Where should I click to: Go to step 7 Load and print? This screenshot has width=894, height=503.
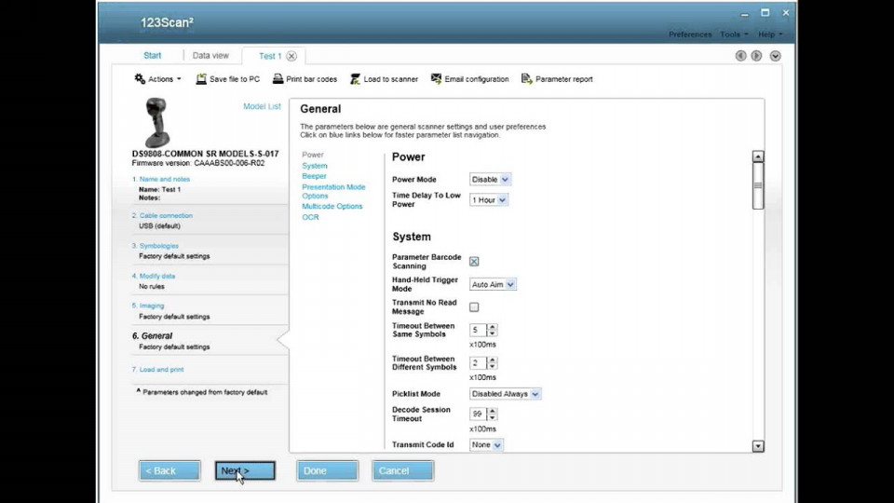pyautogui.click(x=158, y=369)
